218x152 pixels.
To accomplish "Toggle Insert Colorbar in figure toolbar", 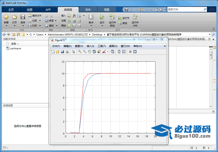I will click(119, 52).
